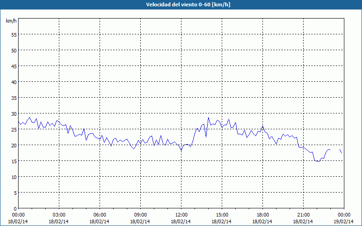Image resolution: width=362 pixels, height=226 pixels.
Task: Click the "km/h" unit label on the axis
Action: coord(11,21)
